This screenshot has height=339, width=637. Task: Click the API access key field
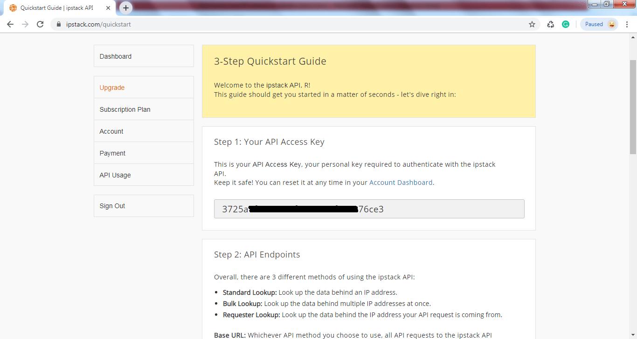pos(369,209)
